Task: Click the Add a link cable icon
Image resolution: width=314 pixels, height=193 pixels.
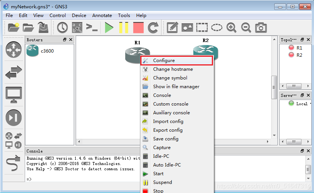Action: tap(13, 163)
